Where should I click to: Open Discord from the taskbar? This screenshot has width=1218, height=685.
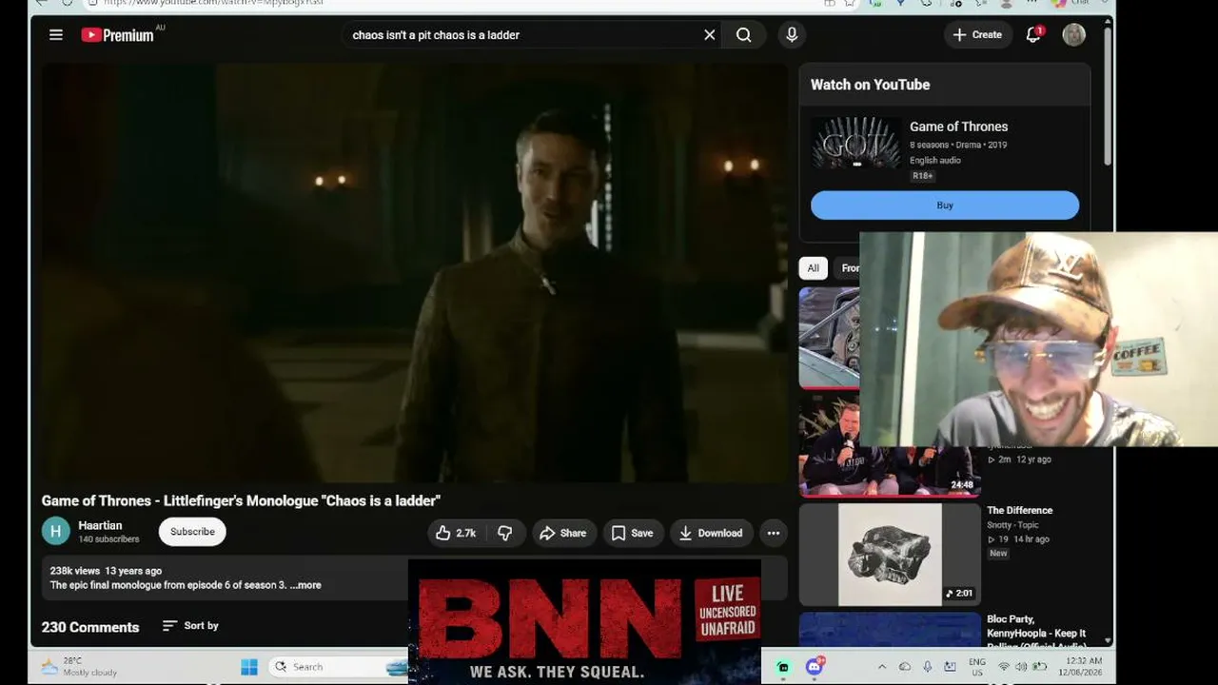point(814,667)
